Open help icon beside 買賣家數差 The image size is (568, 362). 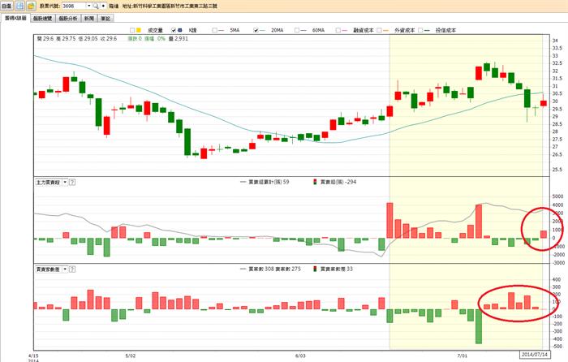pyautogui.click(x=72, y=269)
